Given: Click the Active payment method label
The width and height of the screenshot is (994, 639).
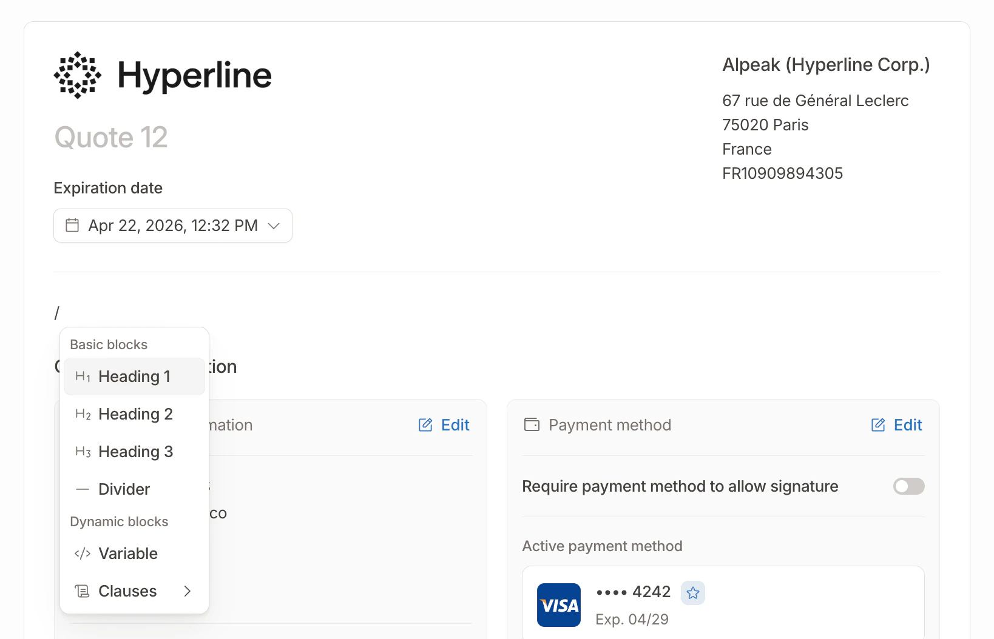Looking at the screenshot, I should [x=602, y=546].
